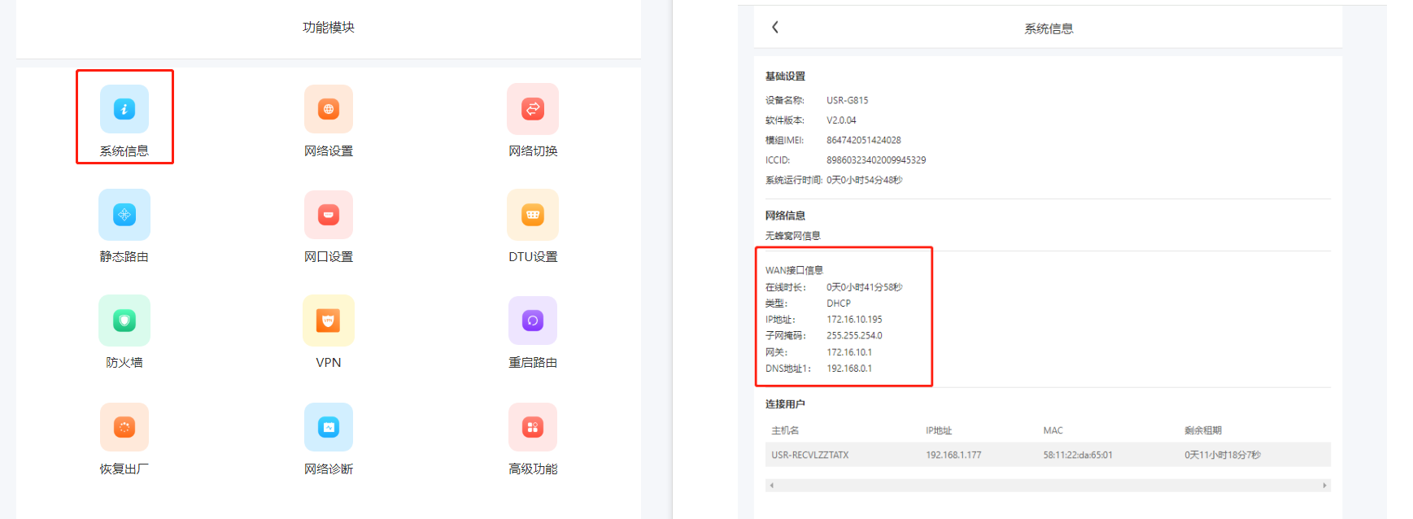This screenshot has width=1413, height=519.
Task: Click the 主机名 column header
Action: (785, 430)
